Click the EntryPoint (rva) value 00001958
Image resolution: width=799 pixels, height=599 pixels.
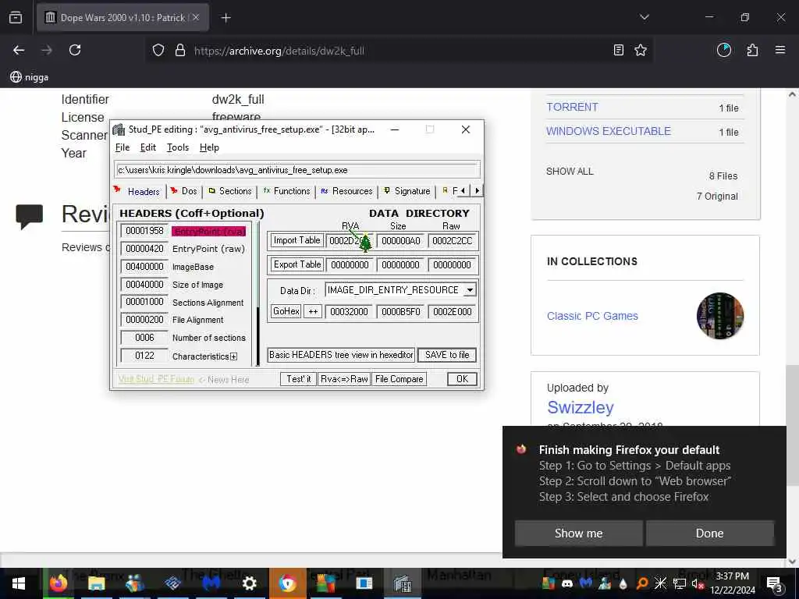click(x=144, y=231)
